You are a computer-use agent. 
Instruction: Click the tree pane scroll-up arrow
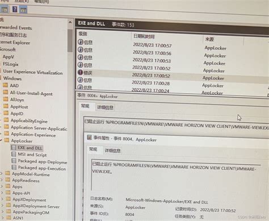tap(70, 22)
